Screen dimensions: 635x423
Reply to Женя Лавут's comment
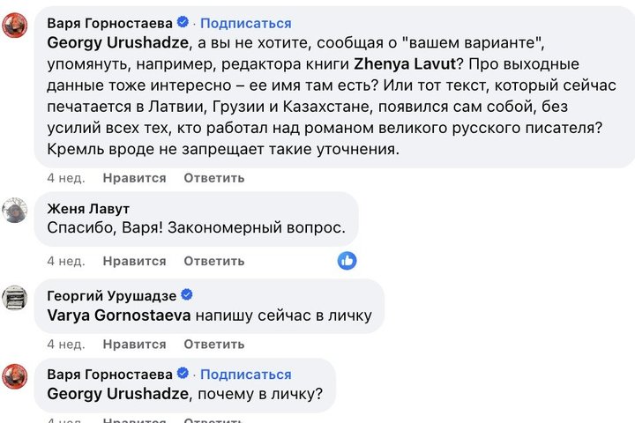(x=214, y=261)
